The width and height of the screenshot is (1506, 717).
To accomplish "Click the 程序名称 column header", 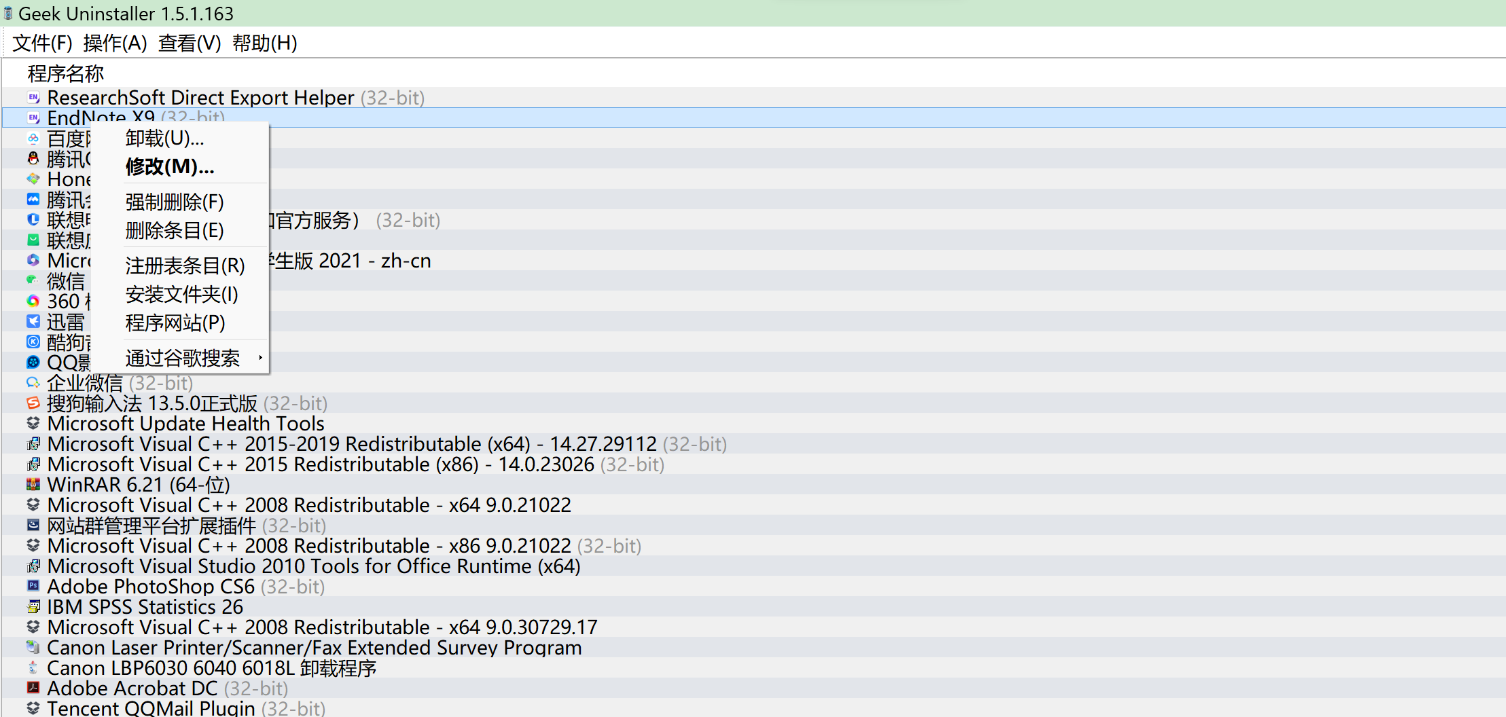I will 65,73.
